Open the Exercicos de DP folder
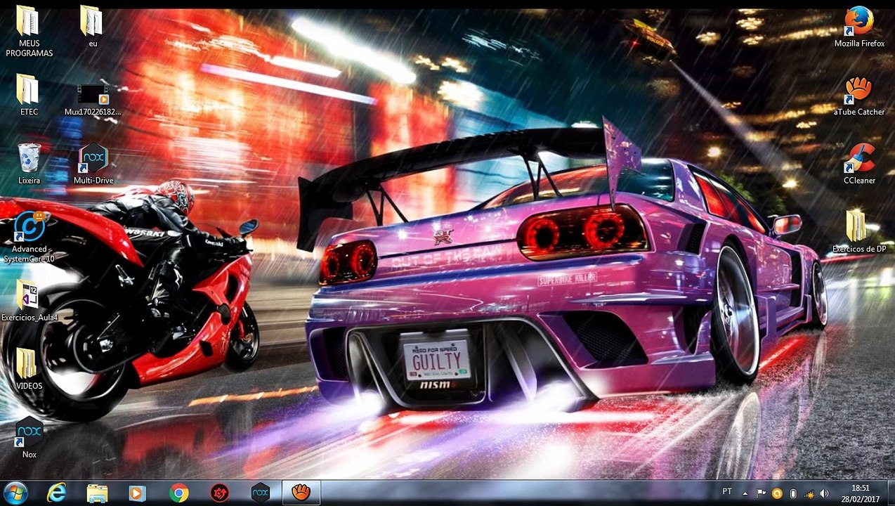Image resolution: width=895 pixels, height=506 pixels. tap(858, 231)
